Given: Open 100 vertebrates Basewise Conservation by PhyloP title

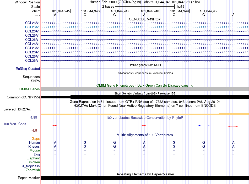Looking at the screenshot, I should point(145,118).
